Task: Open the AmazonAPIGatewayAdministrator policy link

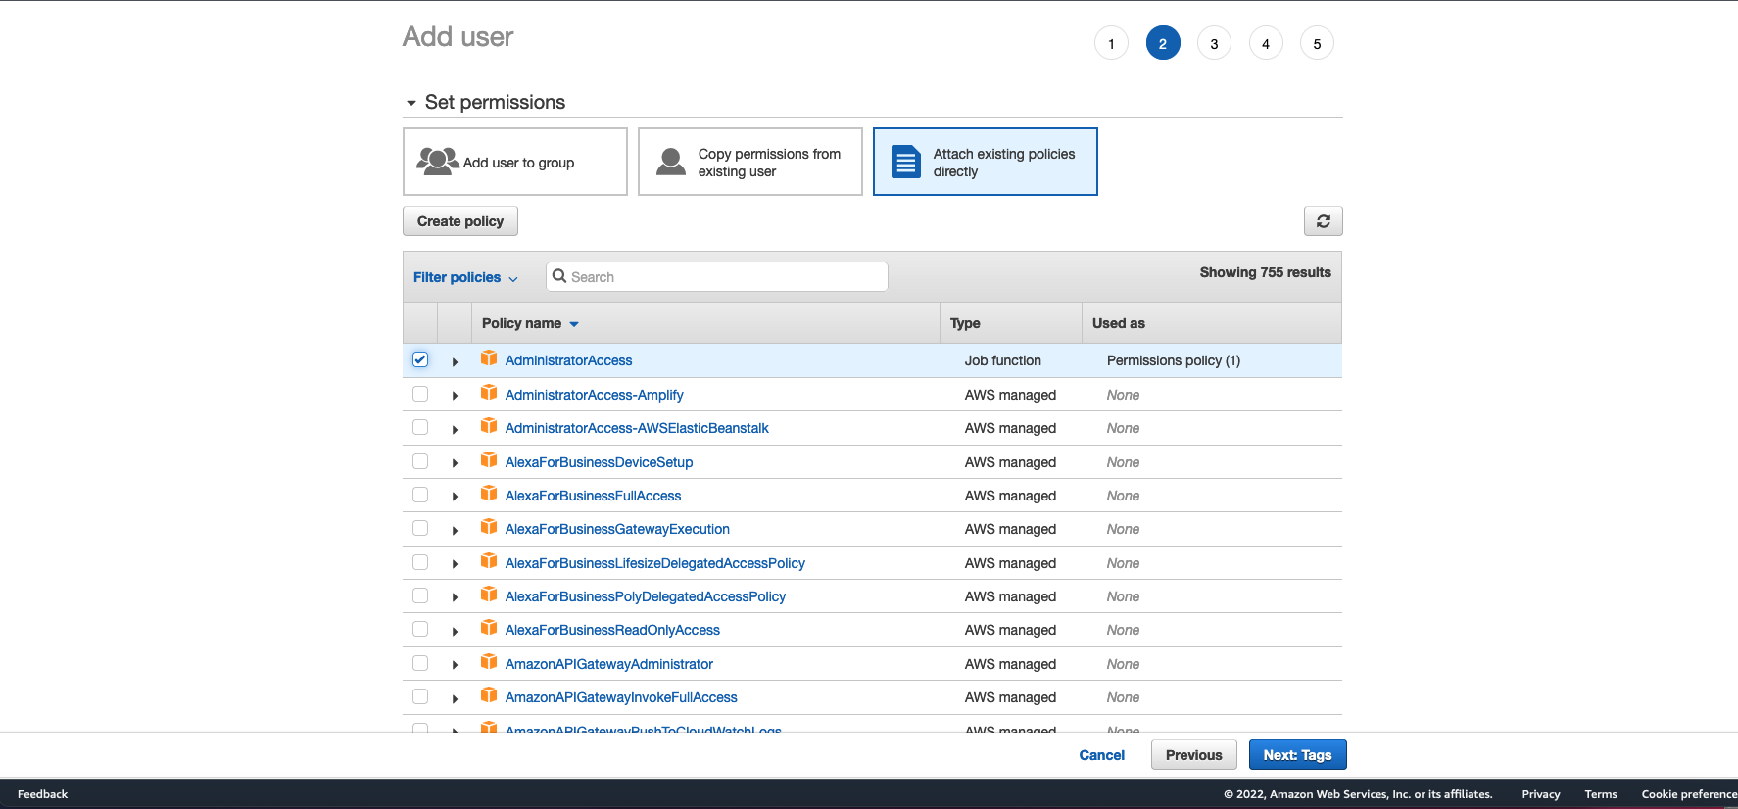Action: [x=609, y=664]
